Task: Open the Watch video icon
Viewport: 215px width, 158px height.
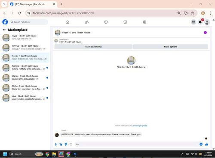Action: point(106,22)
